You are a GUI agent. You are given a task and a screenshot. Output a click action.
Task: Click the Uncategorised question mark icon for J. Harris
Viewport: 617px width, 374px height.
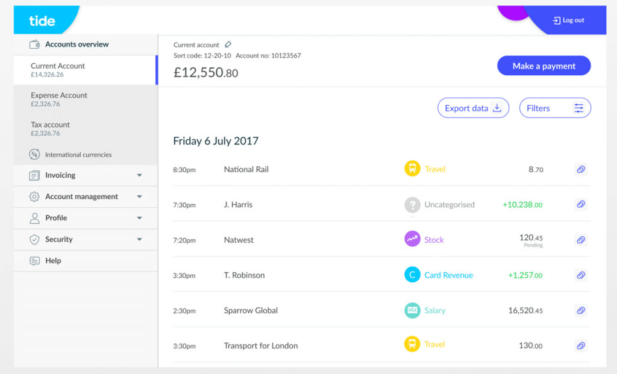(x=412, y=205)
